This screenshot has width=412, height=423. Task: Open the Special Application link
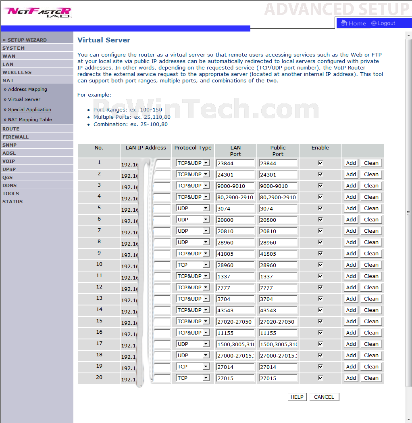[29, 109]
